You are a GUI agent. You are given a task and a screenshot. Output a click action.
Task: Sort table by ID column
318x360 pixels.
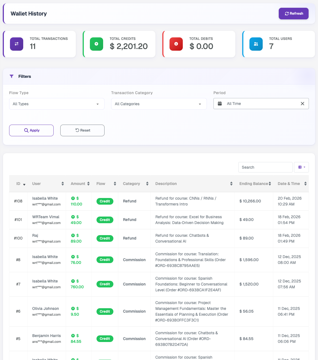coord(18,184)
